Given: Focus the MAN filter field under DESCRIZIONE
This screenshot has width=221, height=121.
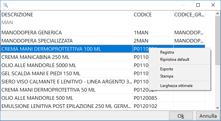Looking at the screenshot, I should 66,23.
